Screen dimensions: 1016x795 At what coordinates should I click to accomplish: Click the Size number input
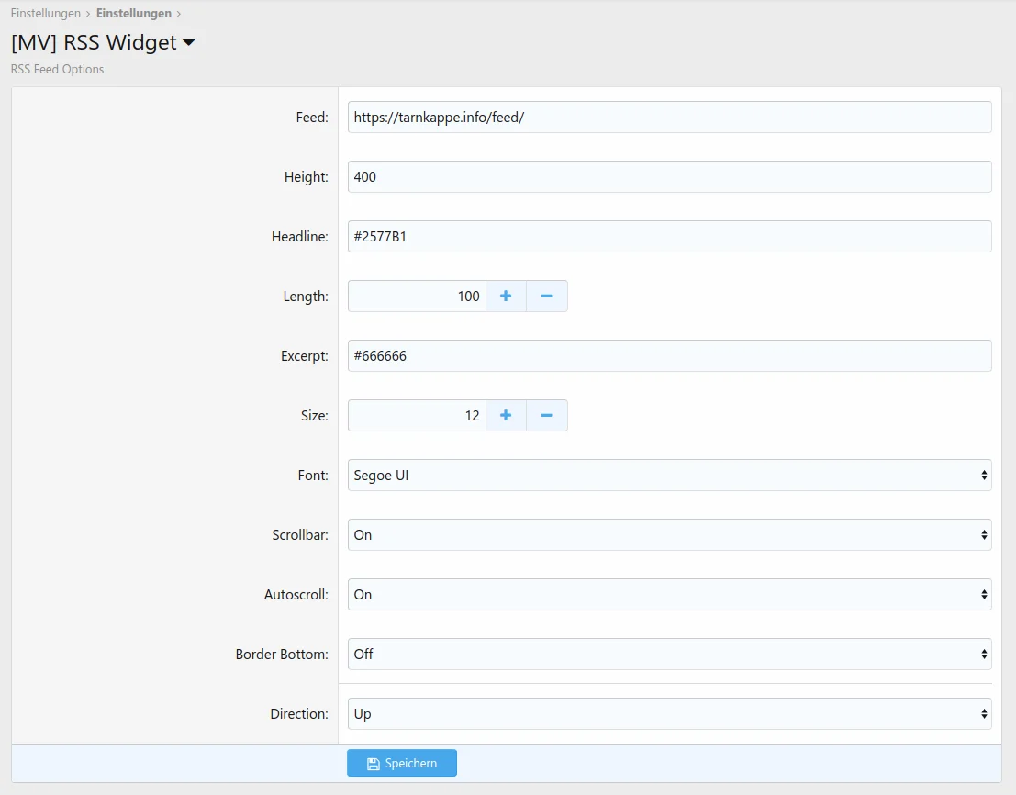(x=417, y=416)
